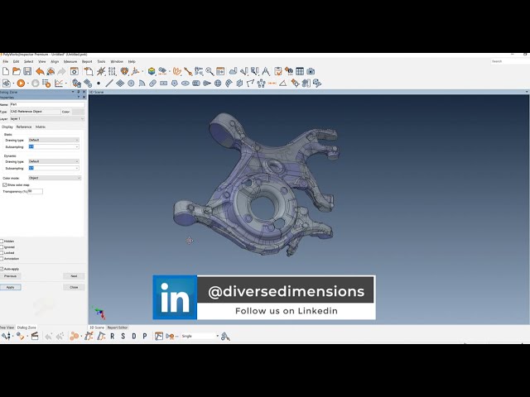
Task: Close the Dialog Zone pane with its X
Action: click(84, 92)
